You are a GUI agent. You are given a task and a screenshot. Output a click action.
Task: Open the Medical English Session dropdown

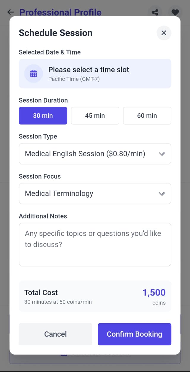pos(95,154)
